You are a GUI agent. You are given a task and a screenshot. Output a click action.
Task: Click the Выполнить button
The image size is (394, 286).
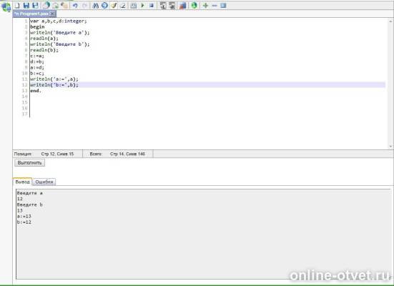[x=29, y=162]
